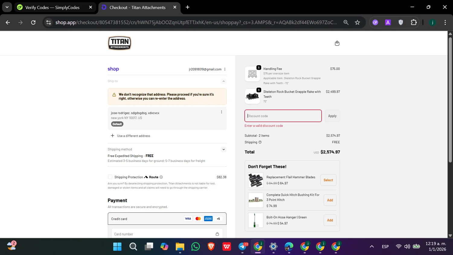Enable Shipping Protection checkbox
This screenshot has width=453, height=255.
(x=110, y=177)
